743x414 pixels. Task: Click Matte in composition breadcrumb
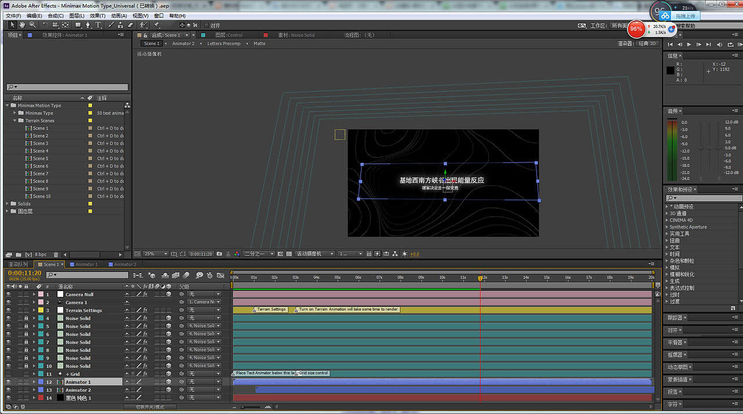click(x=259, y=43)
